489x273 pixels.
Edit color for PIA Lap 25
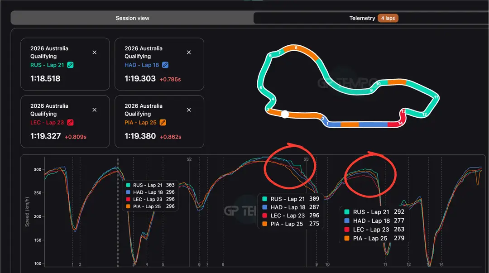click(163, 123)
